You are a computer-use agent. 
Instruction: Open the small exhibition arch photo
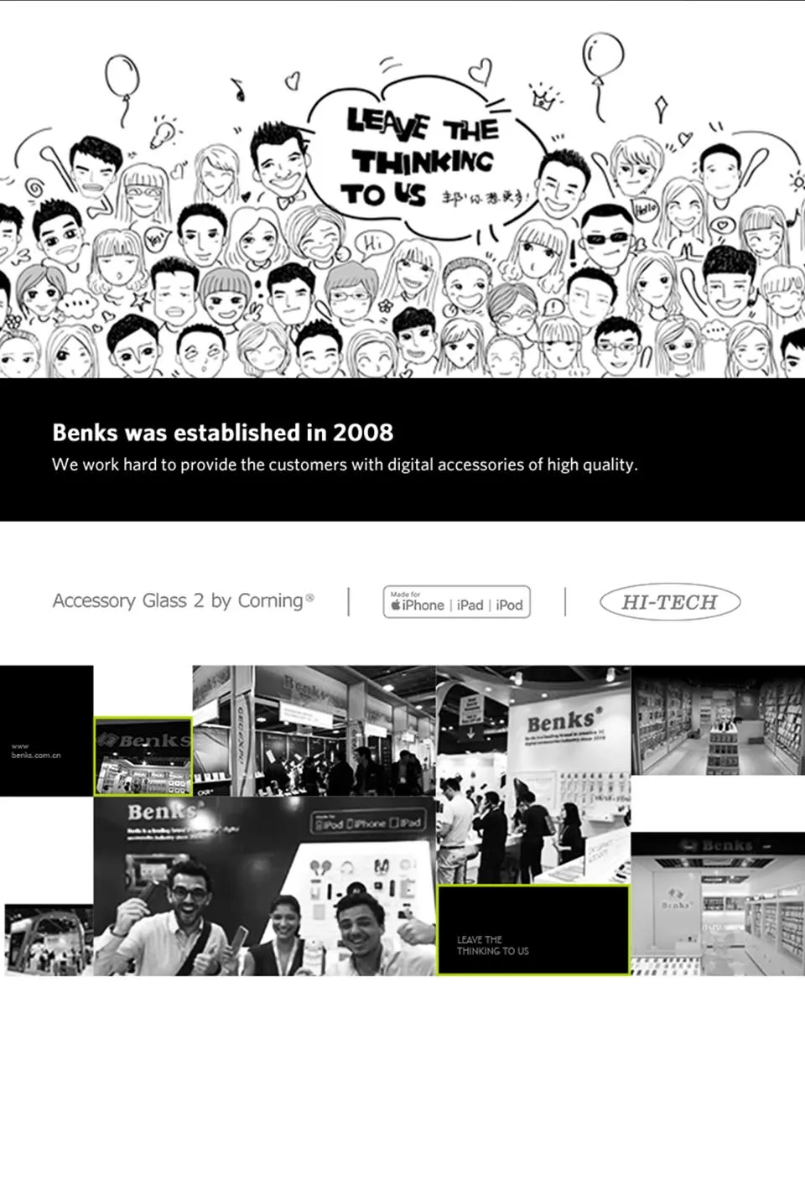(48, 940)
